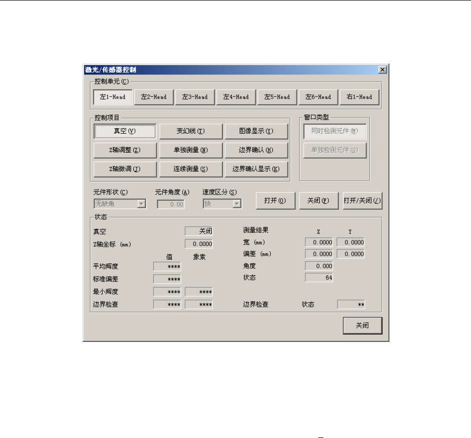Image resolution: width=471 pixels, height=438 pixels.
Task: Click the 最小辉度 象素 field
Action: click(199, 292)
